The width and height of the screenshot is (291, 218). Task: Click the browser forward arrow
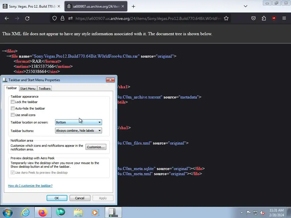(17, 18)
